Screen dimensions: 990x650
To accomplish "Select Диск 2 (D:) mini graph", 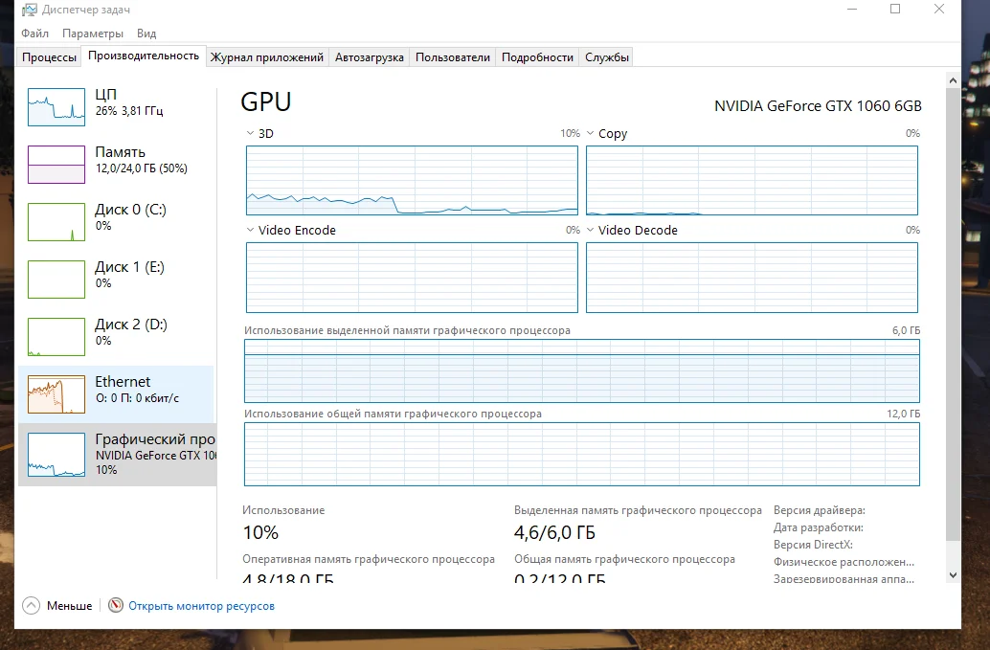I will [x=56, y=336].
